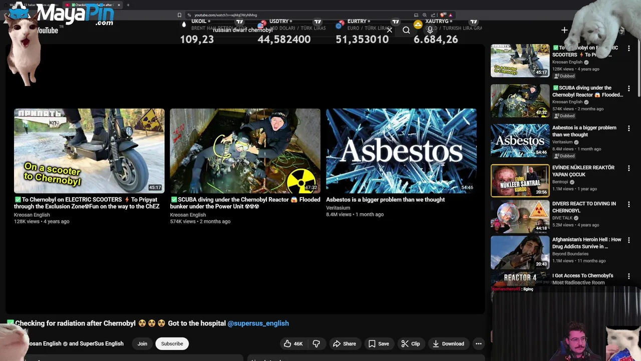Click the like thumbs-up icon showing 46K

[293, 343]
